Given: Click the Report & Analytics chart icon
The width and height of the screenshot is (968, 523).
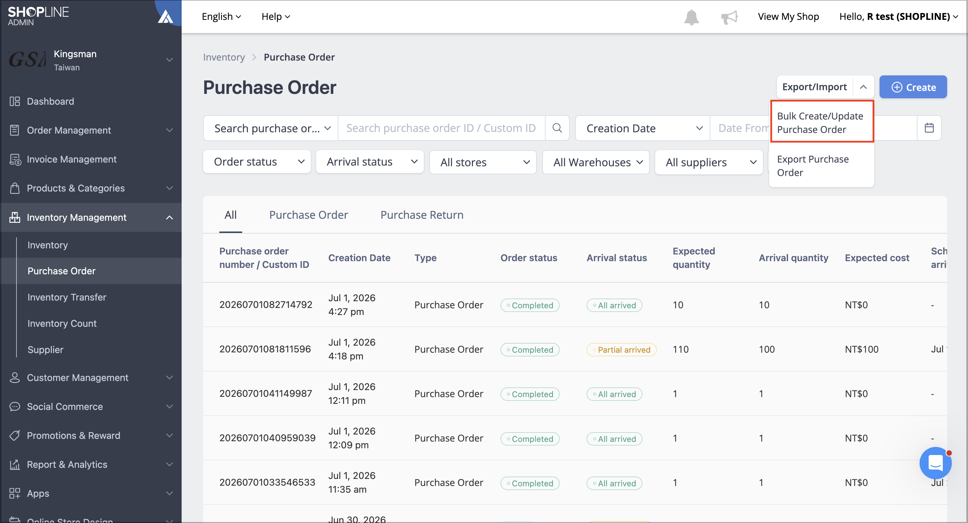Looking at the screenshot, I should point(15,464).
